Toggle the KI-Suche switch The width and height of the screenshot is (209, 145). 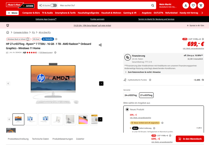54,5
